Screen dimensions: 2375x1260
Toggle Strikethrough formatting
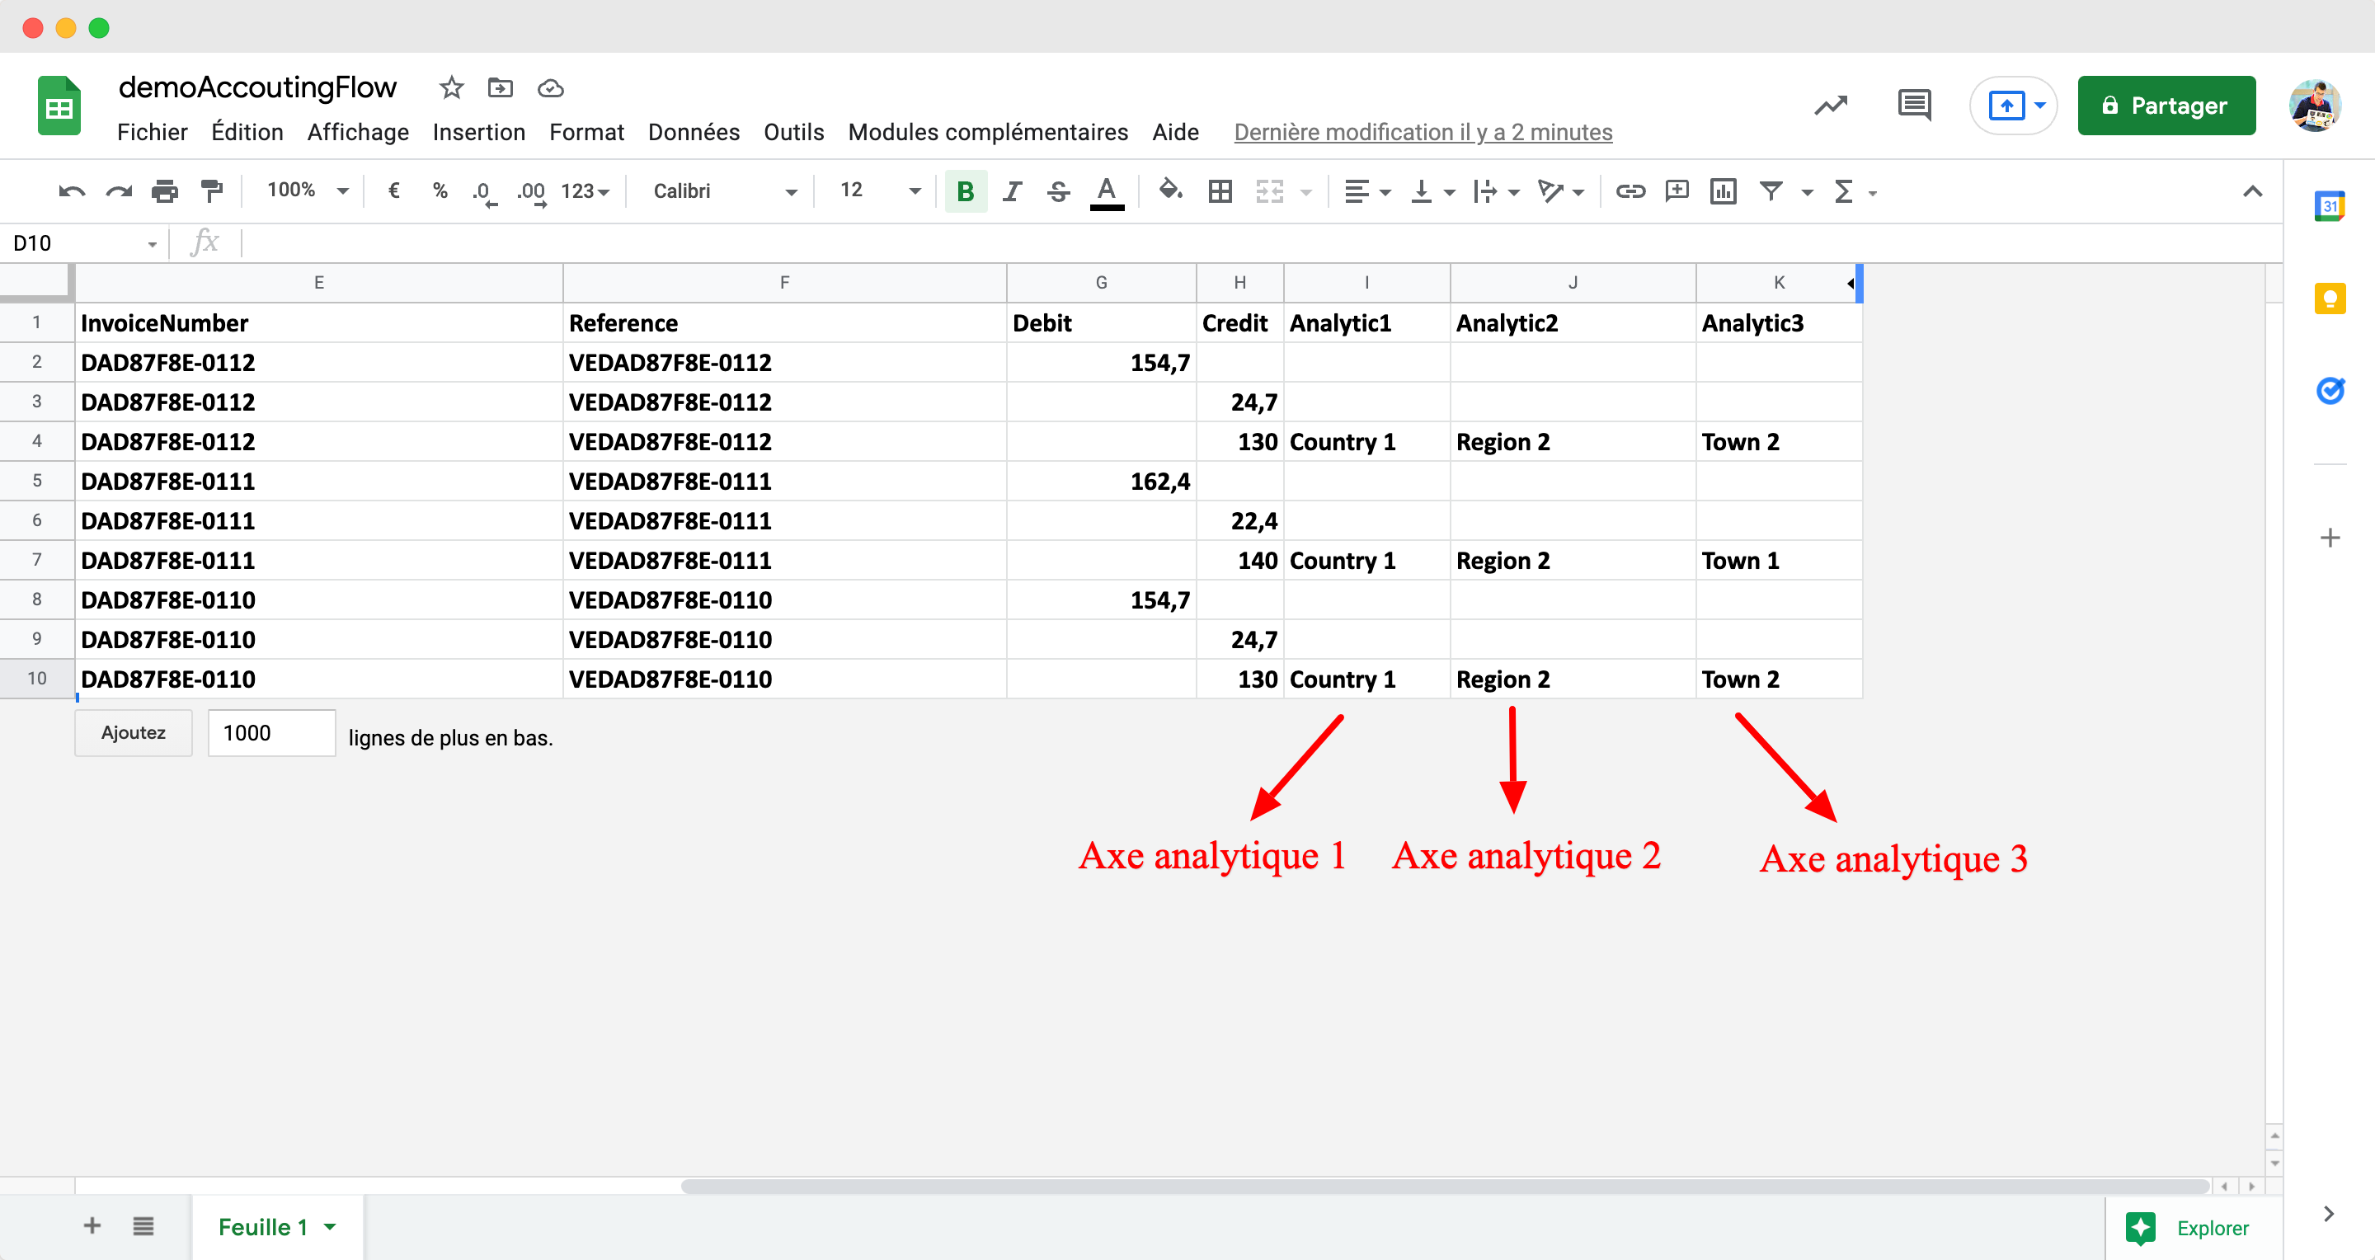point(1058,191)
